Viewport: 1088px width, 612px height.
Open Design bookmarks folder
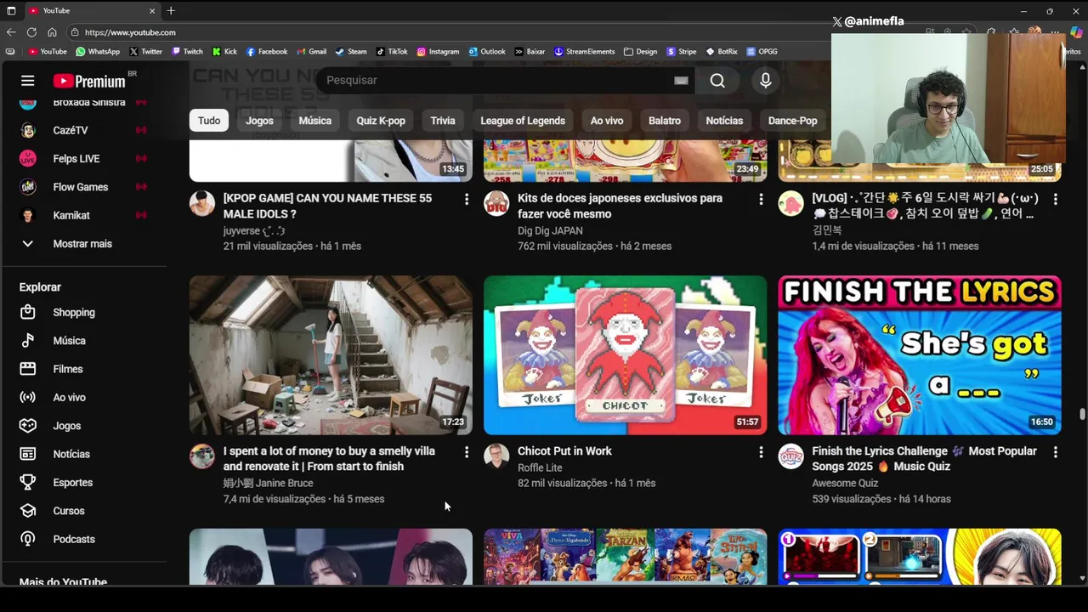(640, 51)
